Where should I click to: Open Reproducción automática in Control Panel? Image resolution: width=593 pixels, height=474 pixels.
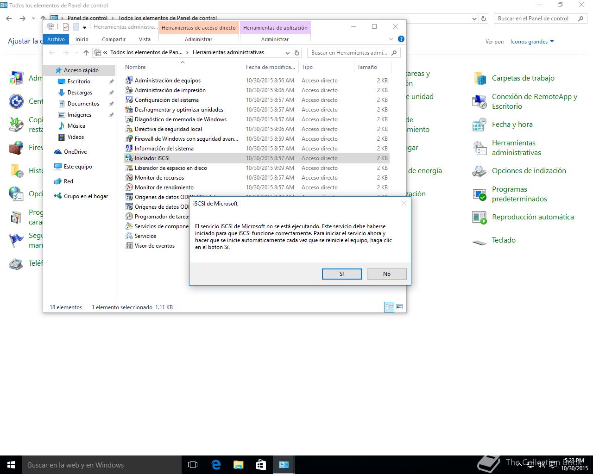pos(523,217)
